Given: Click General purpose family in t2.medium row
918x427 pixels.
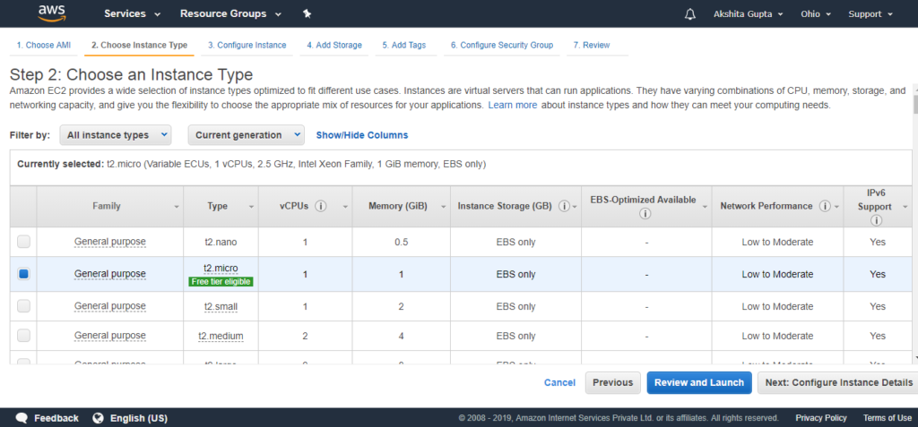Looking at the screenshot, I should [x=110, y=336].
